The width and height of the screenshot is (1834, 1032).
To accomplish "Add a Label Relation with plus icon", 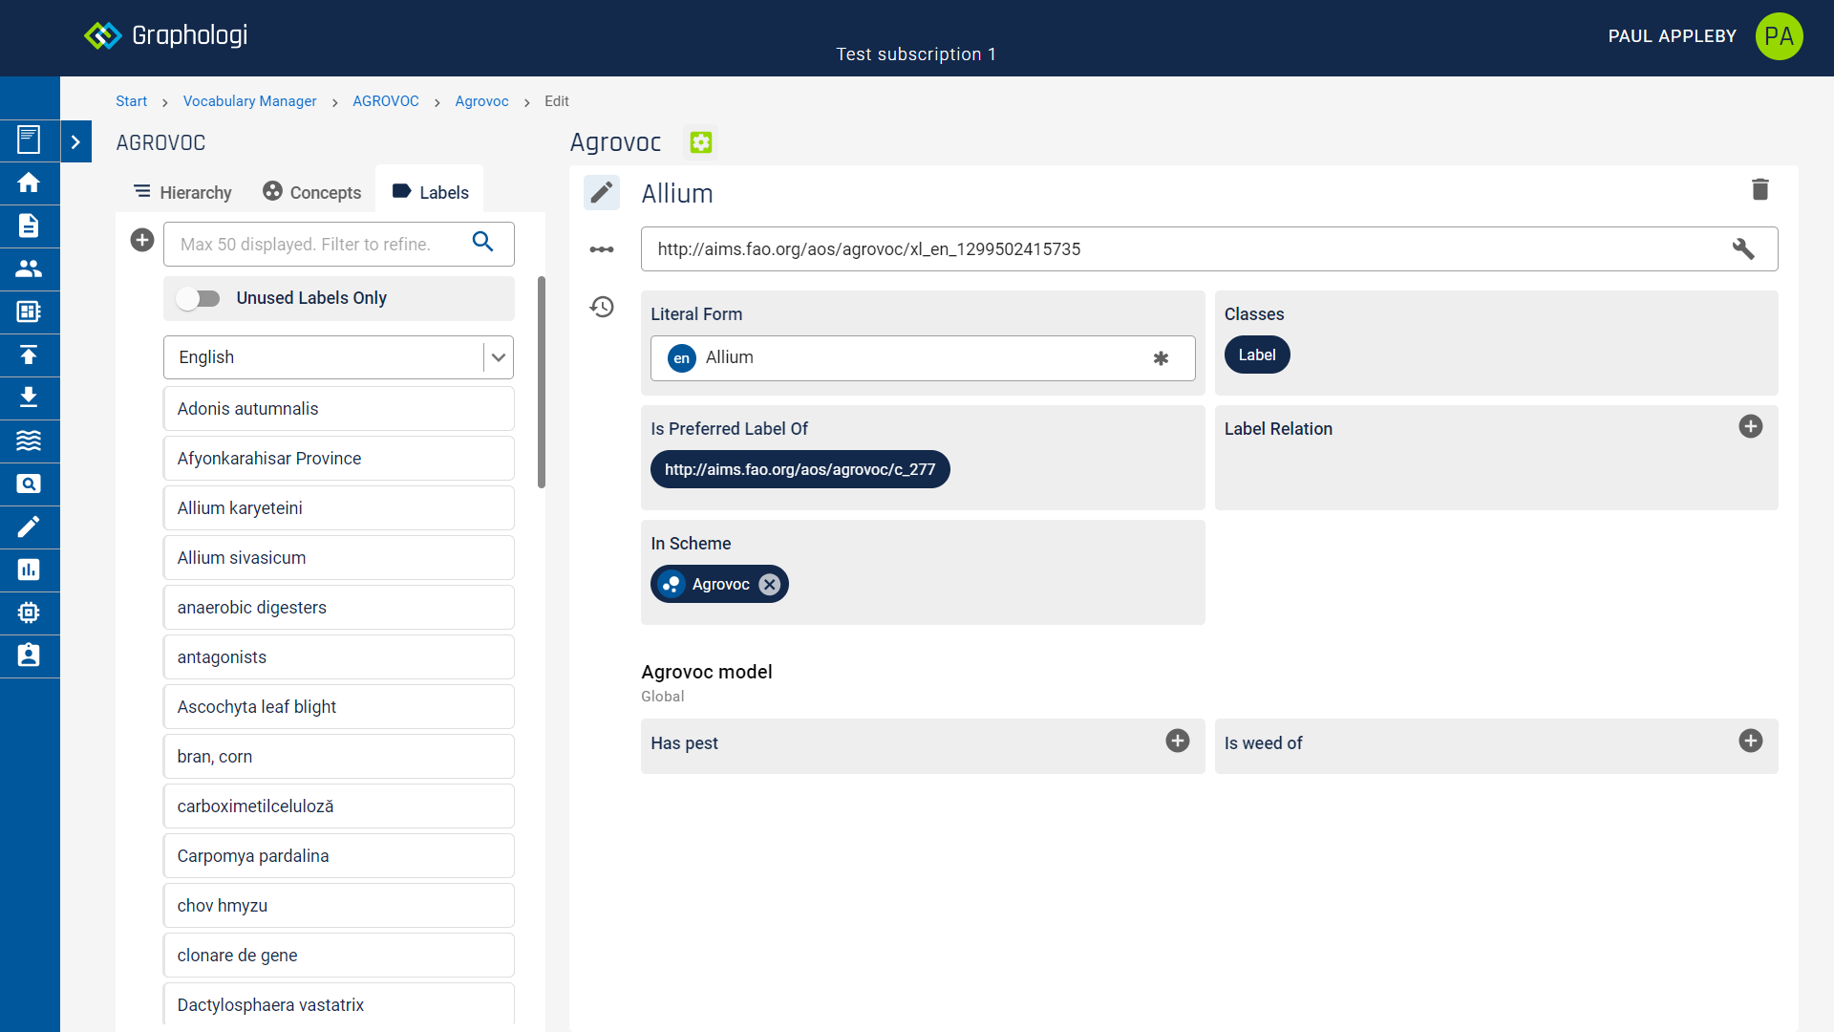I will click(1751, 426).
